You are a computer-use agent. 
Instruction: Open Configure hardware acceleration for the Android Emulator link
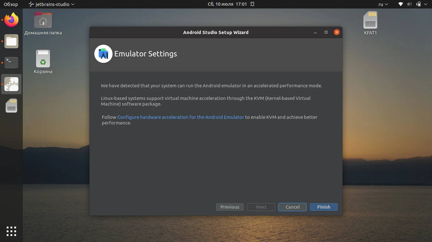[181, 117]
